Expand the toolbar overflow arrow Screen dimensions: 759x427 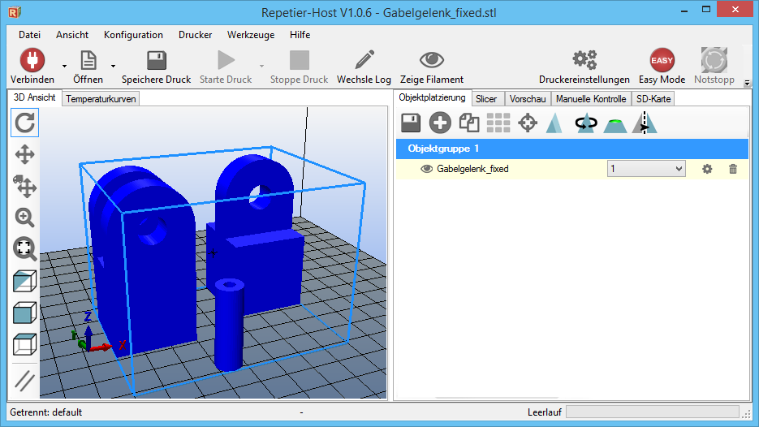[x=747, y=84]
